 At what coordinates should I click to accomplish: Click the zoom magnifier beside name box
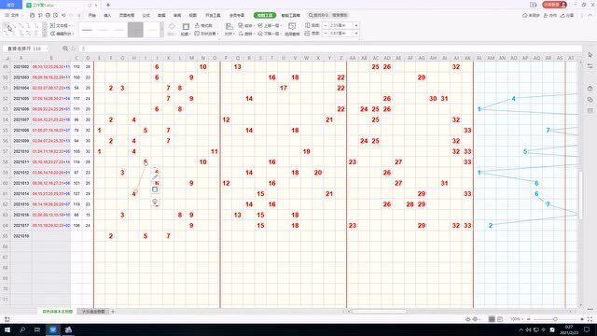pyautogui.click(x=65, y=49)
